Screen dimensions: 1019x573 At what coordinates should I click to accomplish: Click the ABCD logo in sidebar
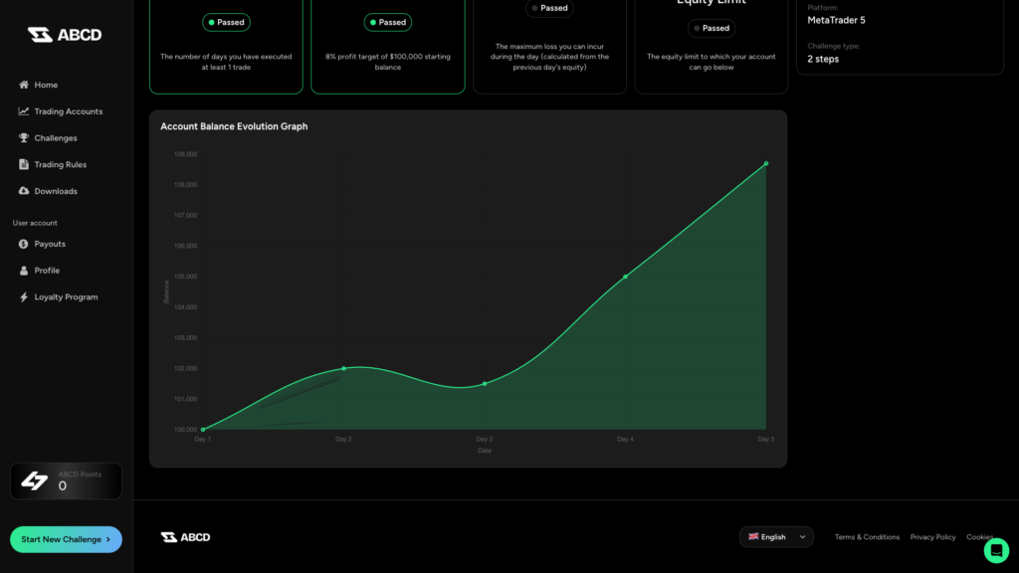click(x=65, y=35)
